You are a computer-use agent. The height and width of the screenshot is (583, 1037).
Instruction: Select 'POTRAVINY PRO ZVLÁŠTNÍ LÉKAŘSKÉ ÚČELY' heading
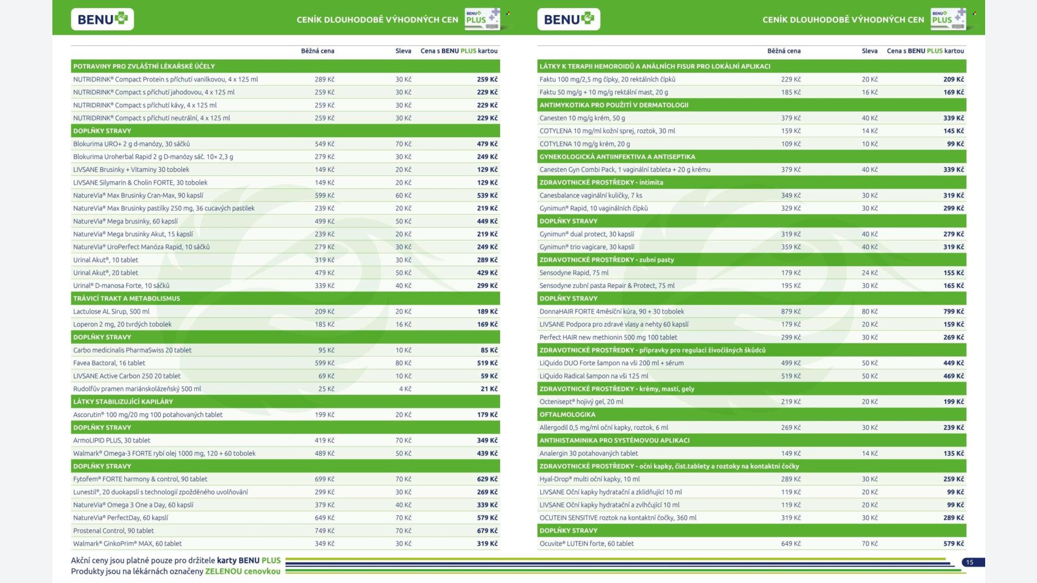285,66
